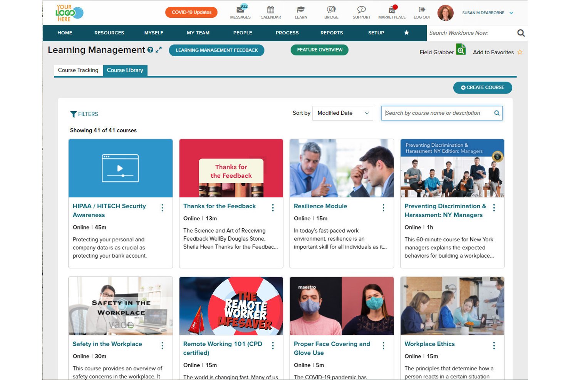Open the Myself menu
Viewport: 570px width, 380px height.
click(x=154, y=33)
